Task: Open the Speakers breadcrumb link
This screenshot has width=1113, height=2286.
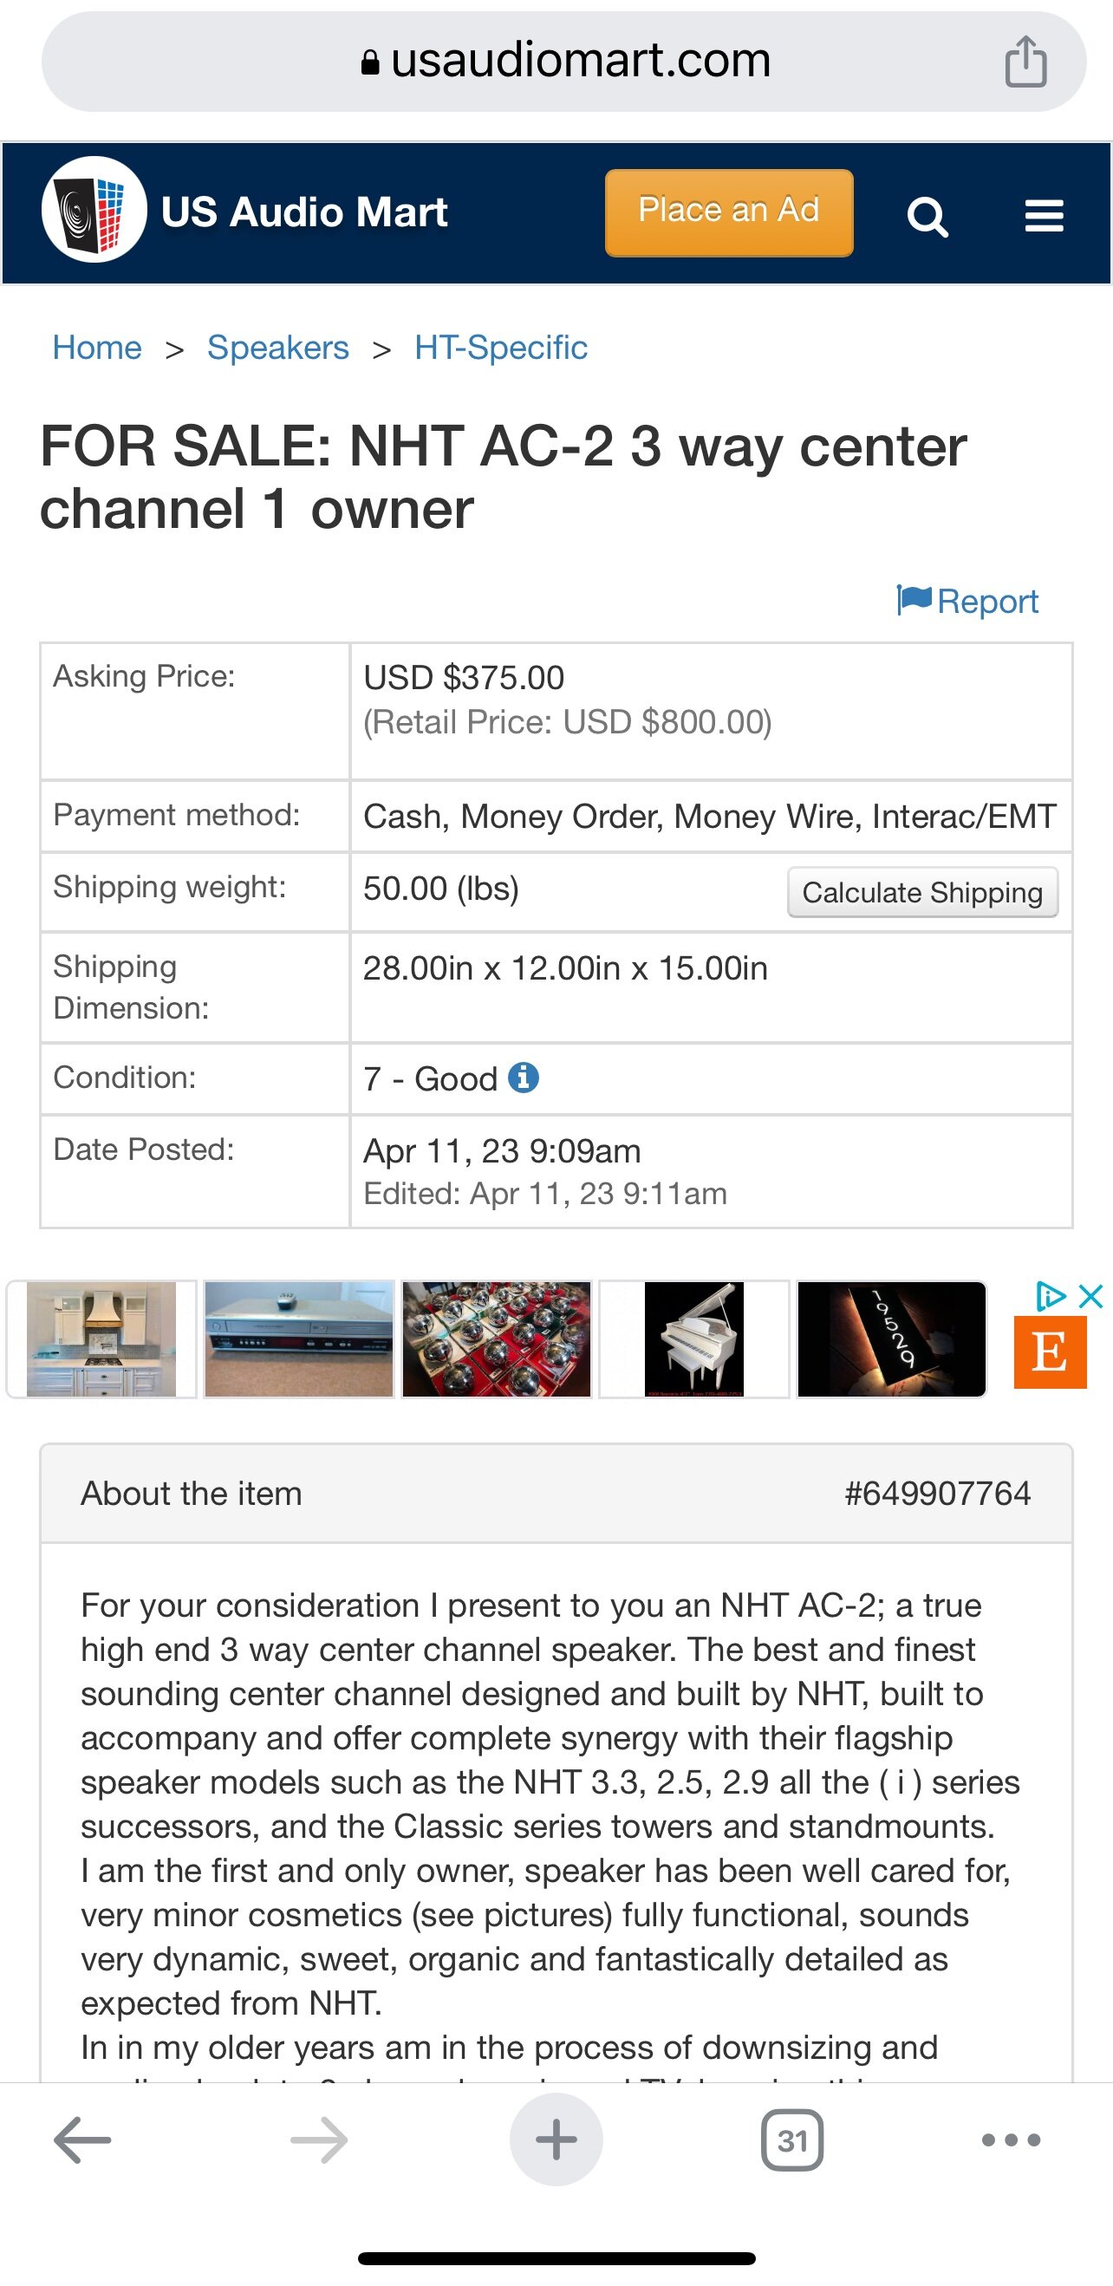Action: click(x=277, y=348)
